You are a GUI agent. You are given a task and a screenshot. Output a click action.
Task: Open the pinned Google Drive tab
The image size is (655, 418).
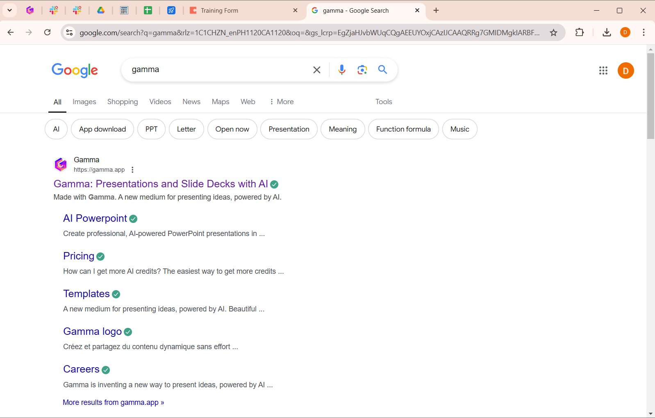101,10
